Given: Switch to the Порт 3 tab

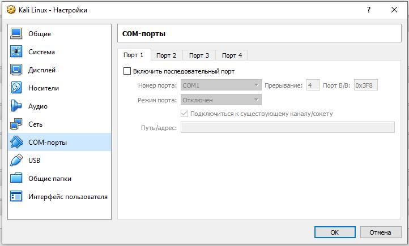Looking at the screenshot, I should tap(199, 55).
